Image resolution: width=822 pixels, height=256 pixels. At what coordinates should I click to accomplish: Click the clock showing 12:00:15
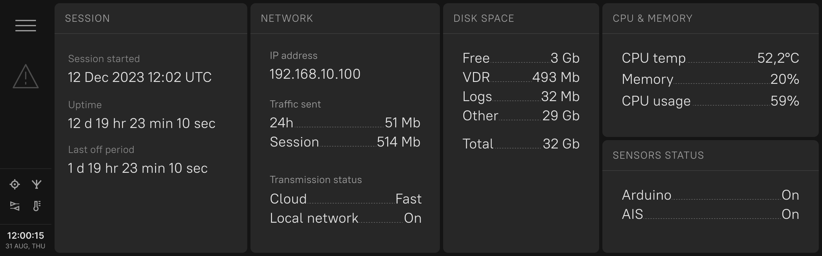[x=26, y=236]
